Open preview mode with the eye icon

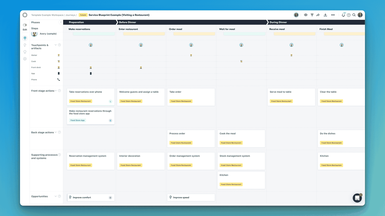click(306, 15)
